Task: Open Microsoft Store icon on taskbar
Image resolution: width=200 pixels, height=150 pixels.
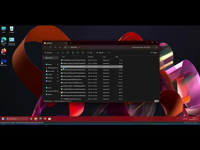Action: point(50,119)
